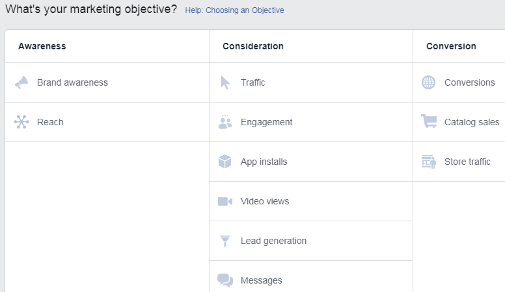Open the 'Help: Choosing an Objective' link
Image resolution: width=505 pixels, height=292 pixels.
234,10
